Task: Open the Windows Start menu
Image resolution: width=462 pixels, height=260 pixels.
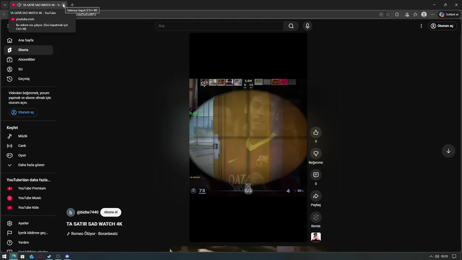Action: point(4,256)
